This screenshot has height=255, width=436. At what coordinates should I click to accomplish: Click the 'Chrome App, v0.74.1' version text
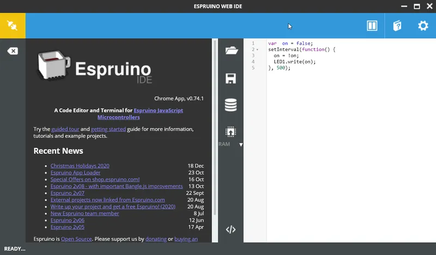(x=179, y=98)
